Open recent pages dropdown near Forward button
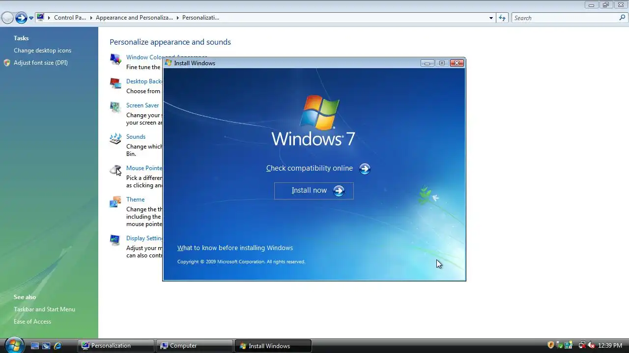Image resolution: width=629 pixels, height=353 pixels. pos(31,18)
